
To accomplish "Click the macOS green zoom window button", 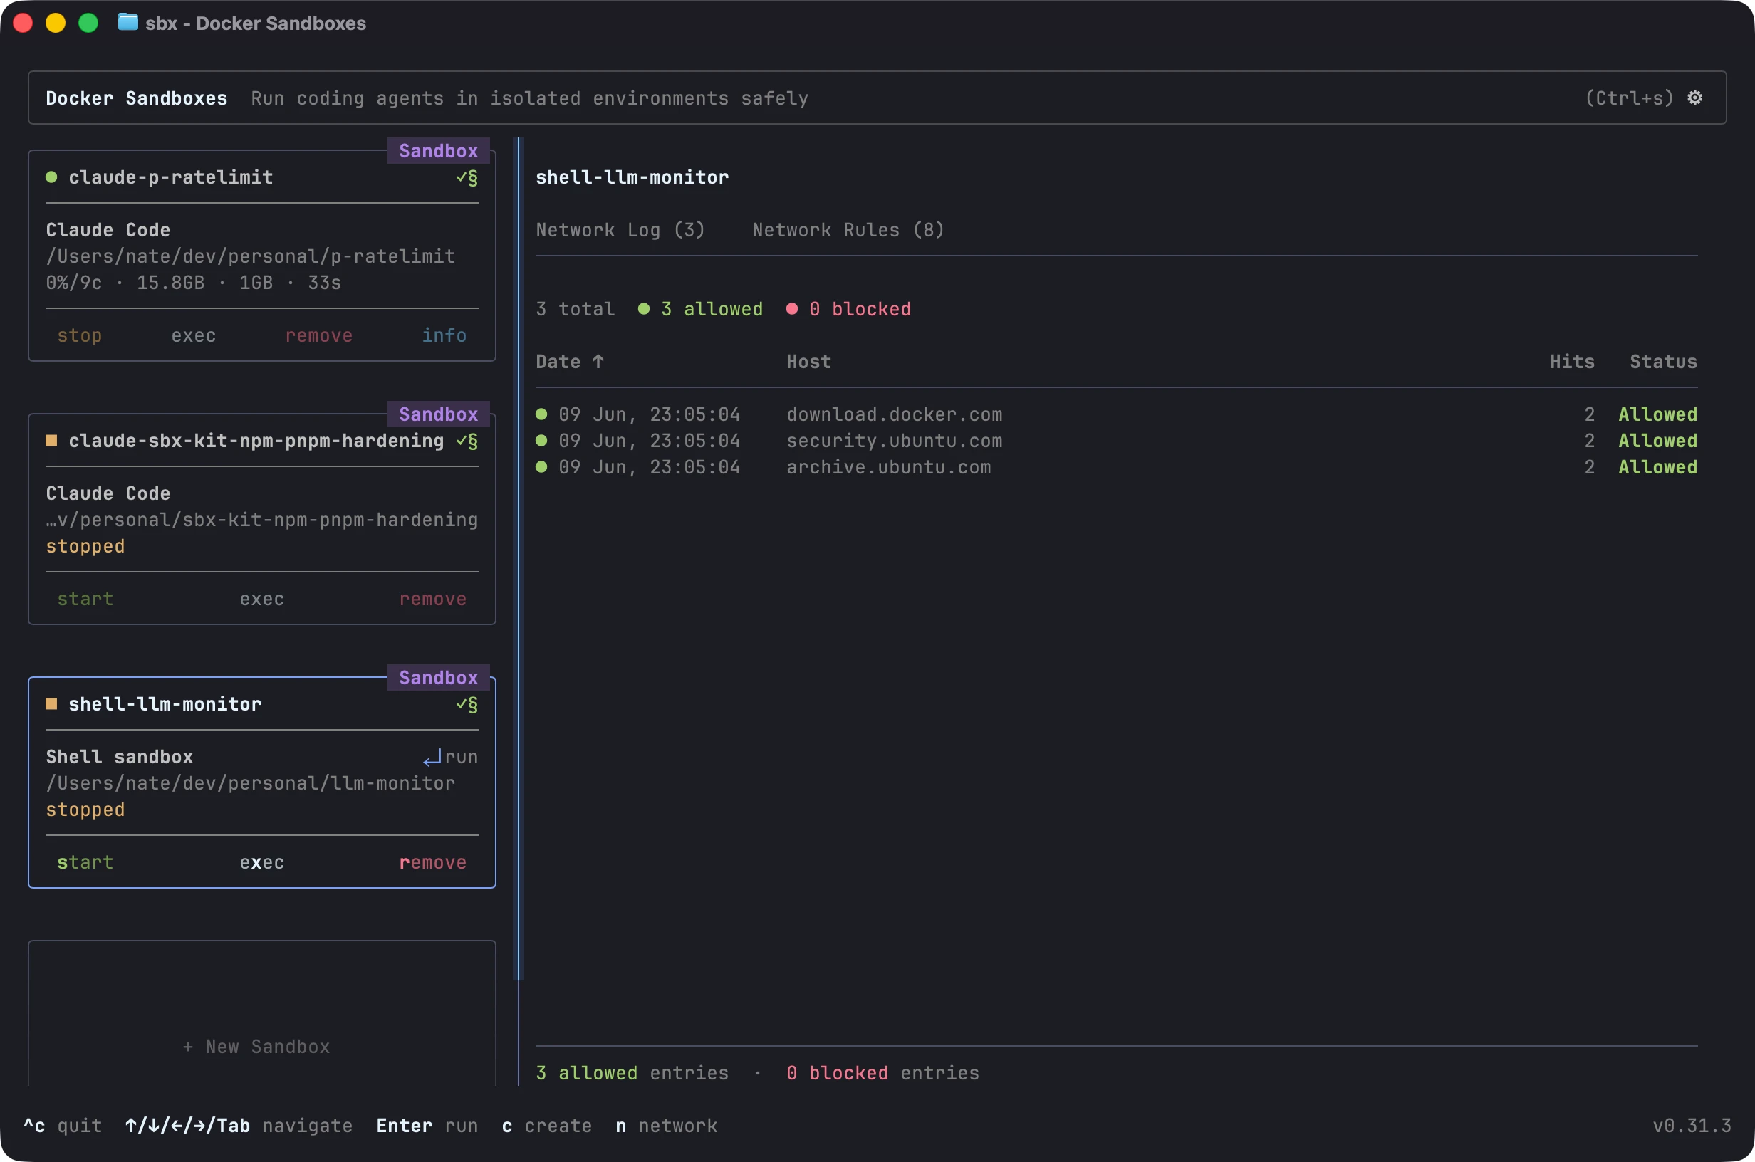I will (88, 23).
